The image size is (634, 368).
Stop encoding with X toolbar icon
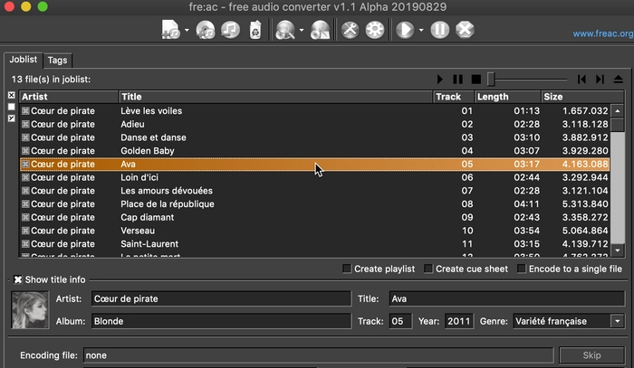465,30
